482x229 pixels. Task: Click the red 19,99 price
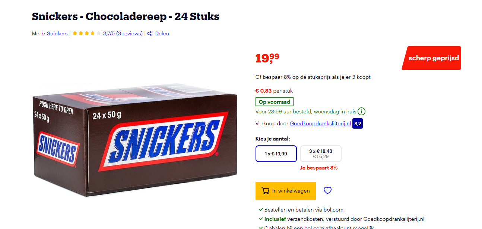(x=267, y=58)
